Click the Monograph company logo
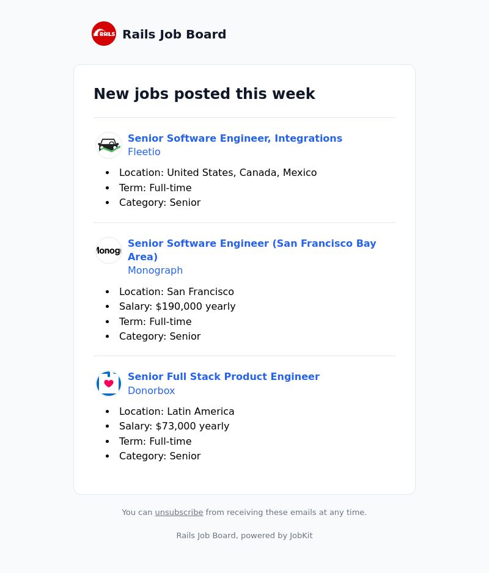Screen dimensions: 489x573 point(109,250)
